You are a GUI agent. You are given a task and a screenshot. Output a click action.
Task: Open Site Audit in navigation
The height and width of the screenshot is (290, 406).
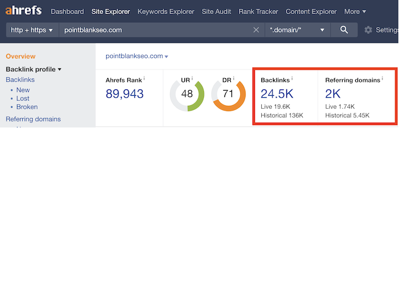coord(216,12)
